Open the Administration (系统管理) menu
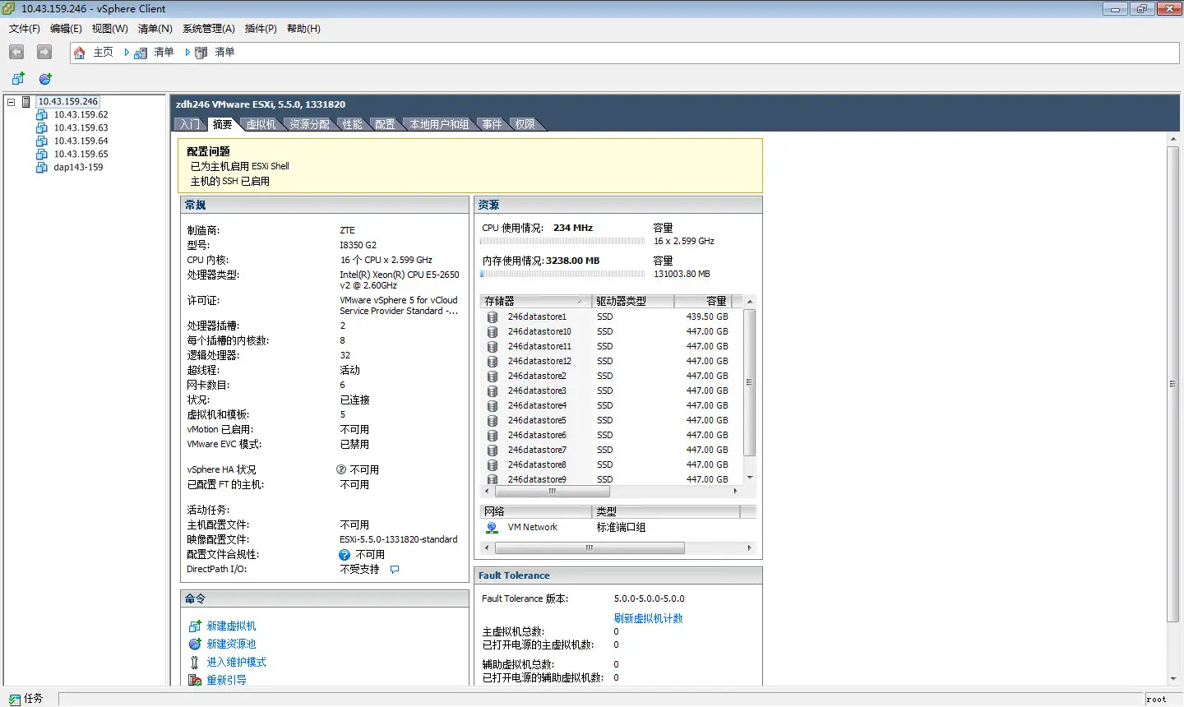Viewport: 1184px width, 707px height. [209, 29]
